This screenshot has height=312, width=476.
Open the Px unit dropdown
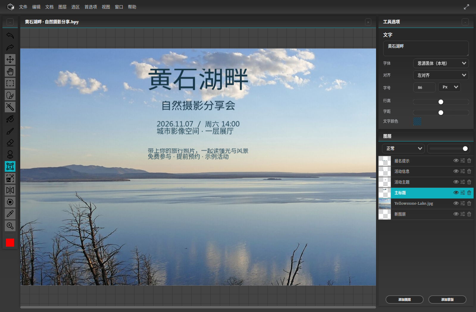tap(450, 87)
